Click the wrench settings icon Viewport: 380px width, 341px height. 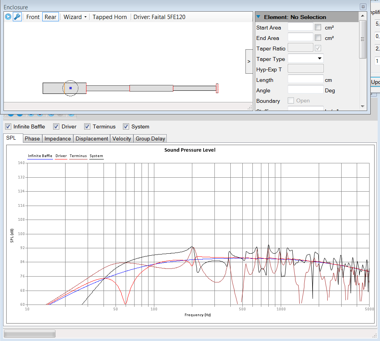point(17,17)
